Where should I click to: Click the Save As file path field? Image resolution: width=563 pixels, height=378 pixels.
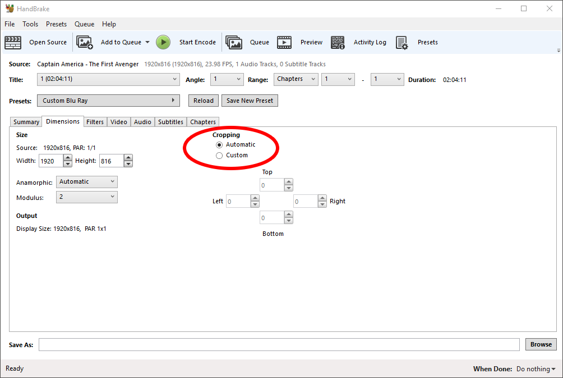point(279,344)
